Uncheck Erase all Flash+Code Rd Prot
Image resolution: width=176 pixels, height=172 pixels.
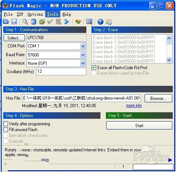(94, 68)
